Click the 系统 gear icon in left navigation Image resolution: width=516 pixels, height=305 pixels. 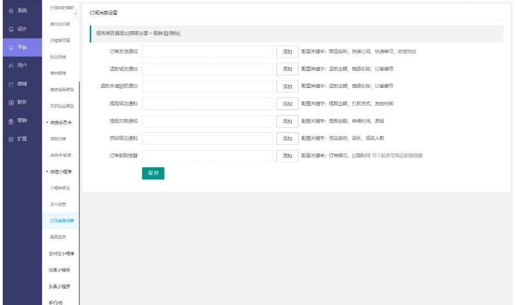pos(12,11)
